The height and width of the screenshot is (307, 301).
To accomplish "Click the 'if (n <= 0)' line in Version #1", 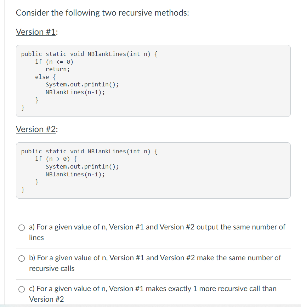I will tap(54, 62).
